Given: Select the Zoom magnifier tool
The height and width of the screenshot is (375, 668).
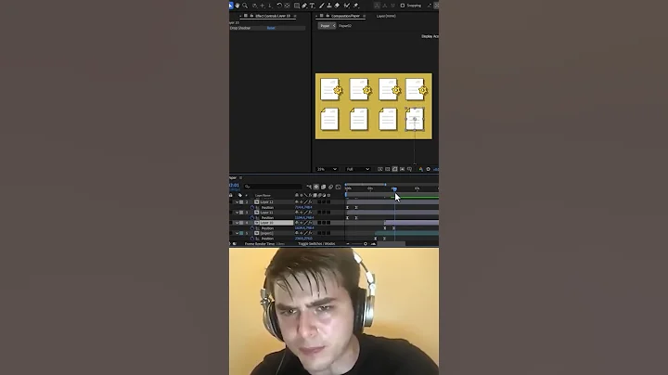Looking at the screenshot, I should tap(245, 6).
